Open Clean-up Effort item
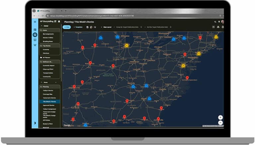This screenshot has width=255, height=145. 48,69
